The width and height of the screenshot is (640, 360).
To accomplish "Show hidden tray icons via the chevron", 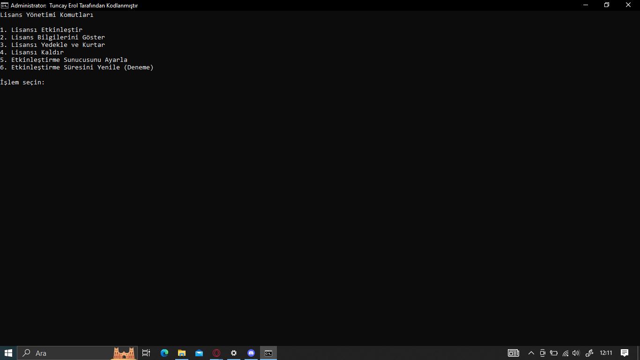I will (531, 353).
